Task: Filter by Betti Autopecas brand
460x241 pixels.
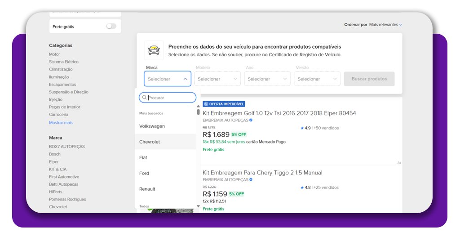Action: [x=64, y=184]
